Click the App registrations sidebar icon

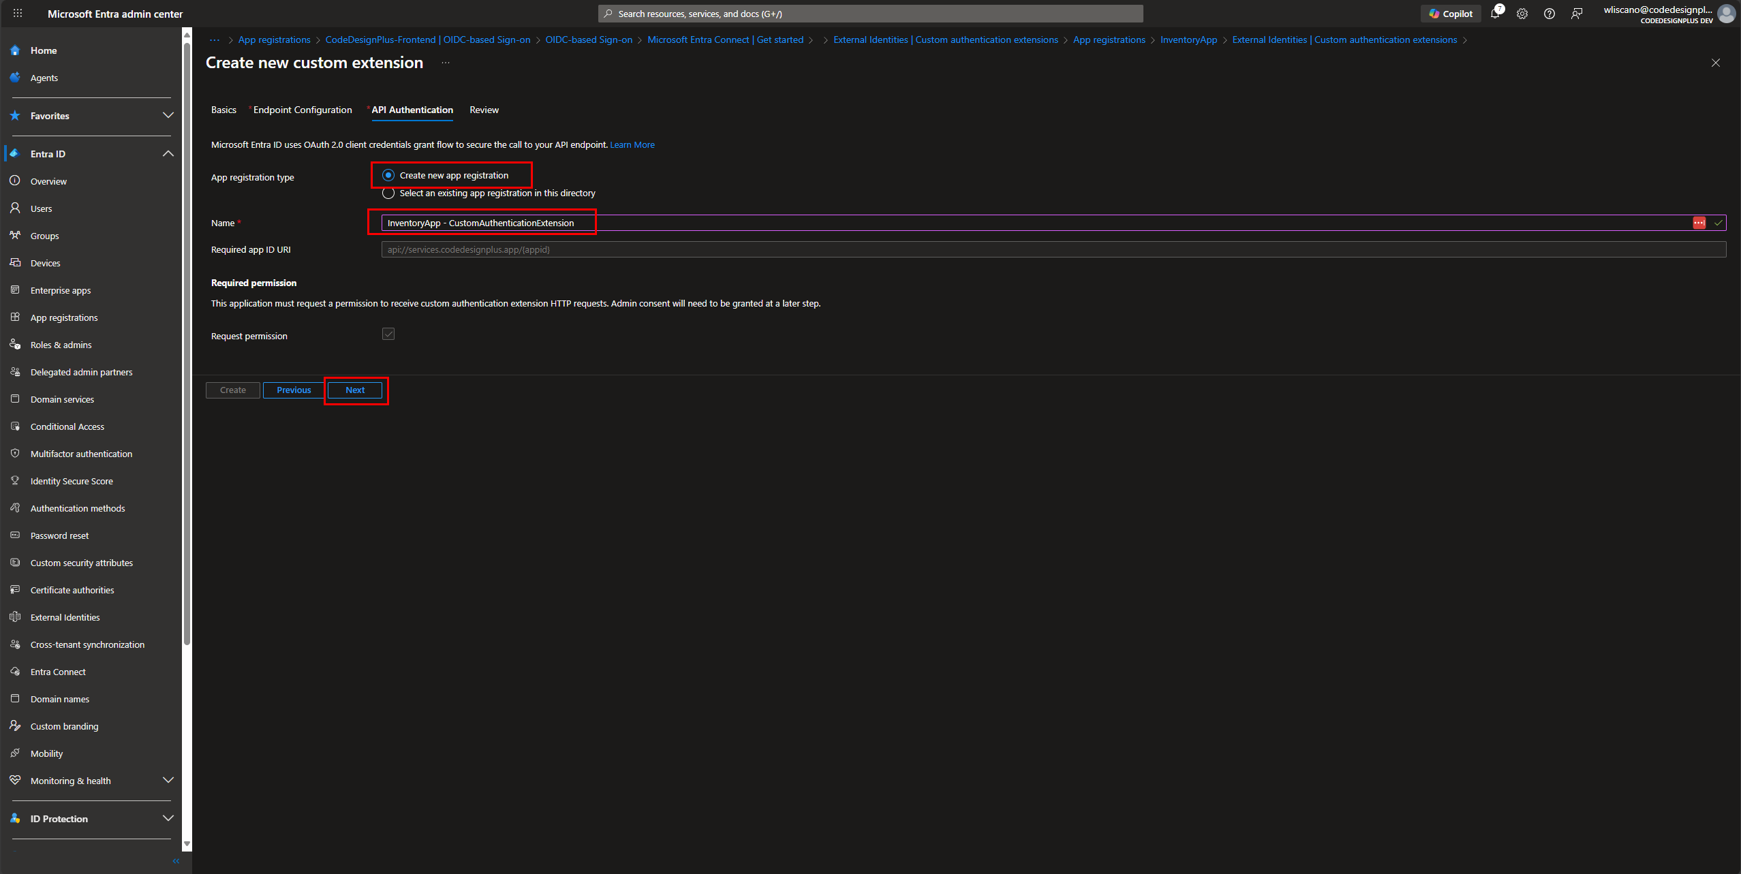pyautogui.click(x=15, y=317)
